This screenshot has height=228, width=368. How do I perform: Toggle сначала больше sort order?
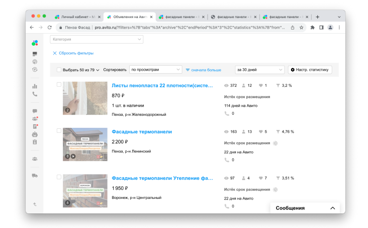[x=204, y=70]
